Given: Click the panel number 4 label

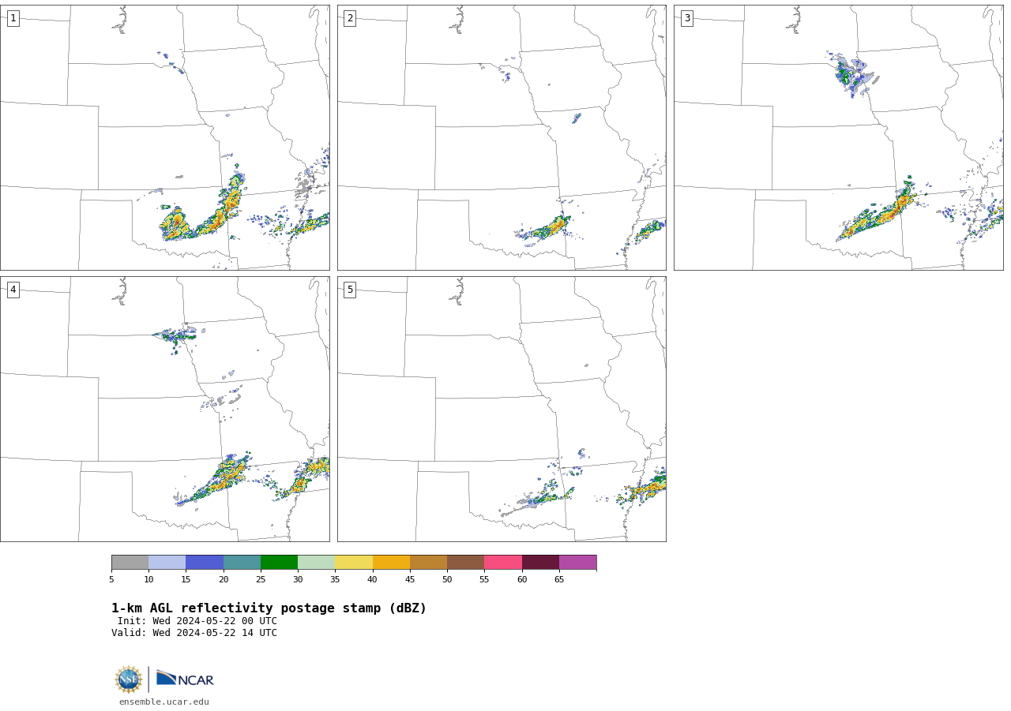Looking at the screenshot, I should pyautogui.click(x=13, y=290).
